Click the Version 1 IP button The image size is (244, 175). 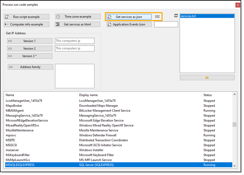(x=30, y=41)
